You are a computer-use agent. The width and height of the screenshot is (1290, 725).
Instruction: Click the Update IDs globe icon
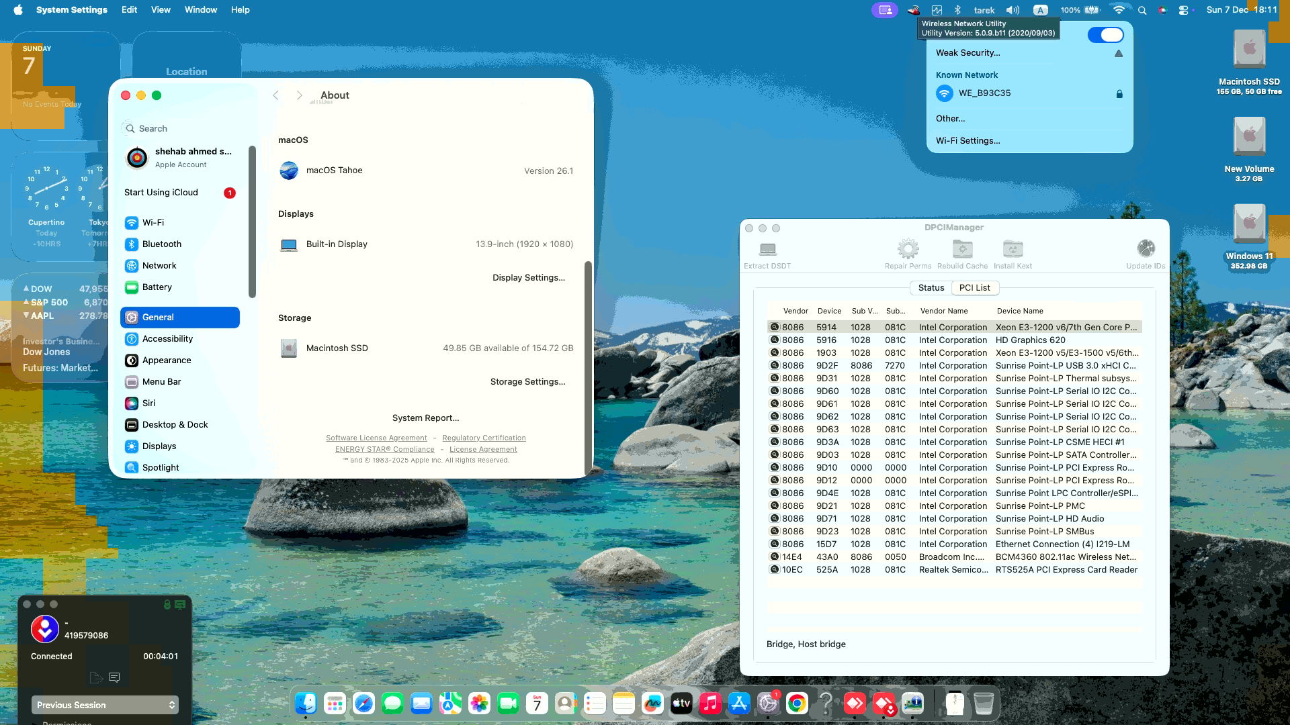1145,248
